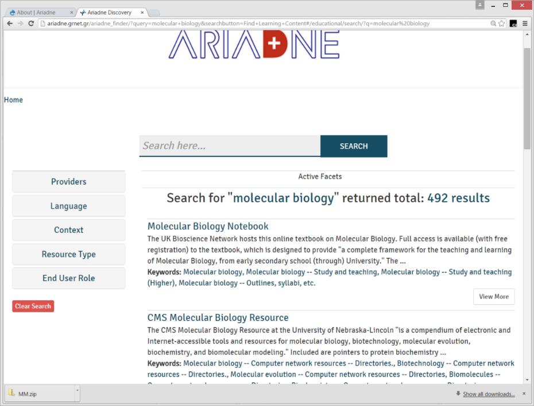Maximize the Chrome browser window

(x=505, y=5)
